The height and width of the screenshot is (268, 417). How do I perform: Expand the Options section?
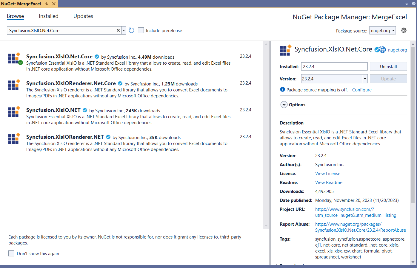click(x=284, y=105)
